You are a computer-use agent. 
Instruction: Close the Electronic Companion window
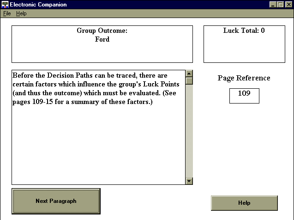point(288,5)
